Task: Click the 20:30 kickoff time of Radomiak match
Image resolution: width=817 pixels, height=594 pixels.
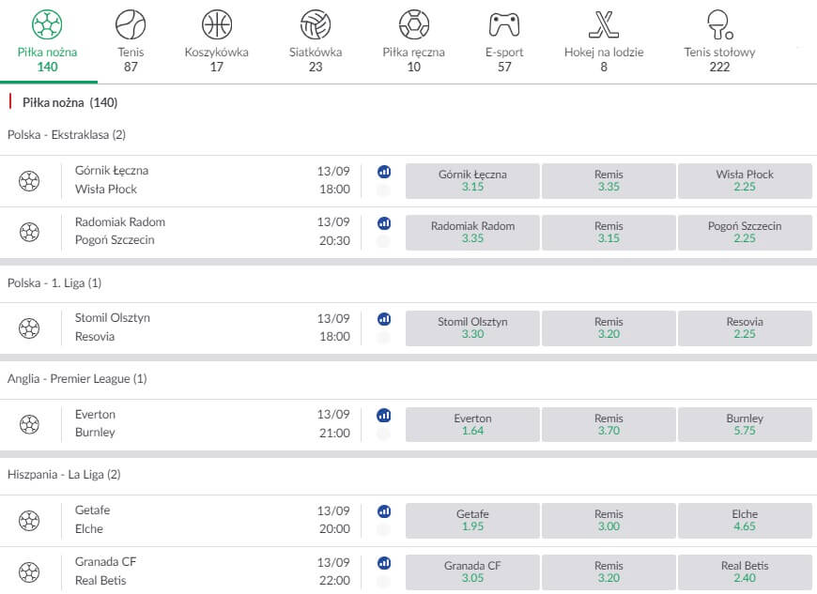Action: tap(334, 240)
